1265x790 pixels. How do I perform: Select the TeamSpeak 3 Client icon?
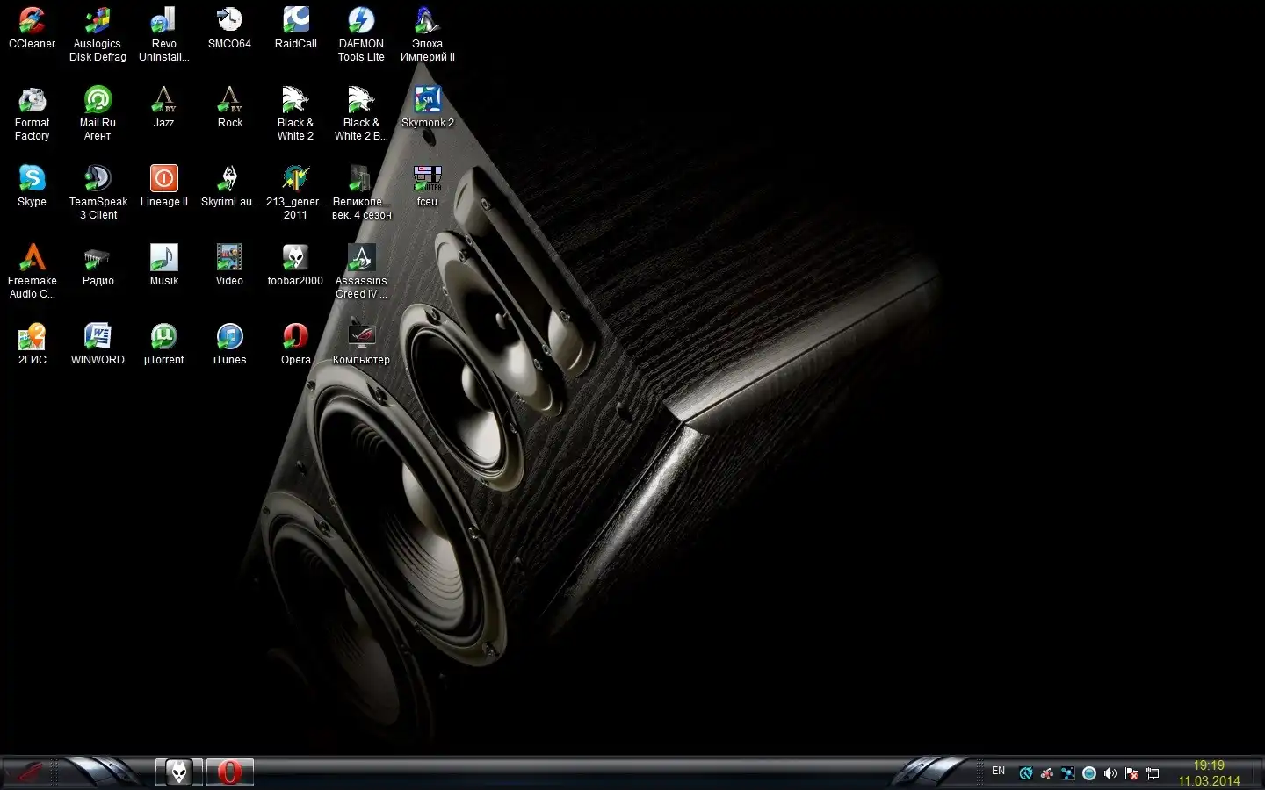98,179
